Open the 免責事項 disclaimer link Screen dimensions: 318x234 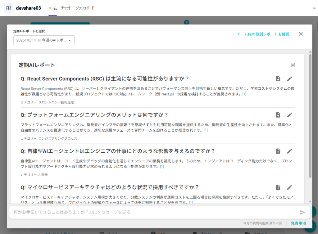click(x=298, y=223)
